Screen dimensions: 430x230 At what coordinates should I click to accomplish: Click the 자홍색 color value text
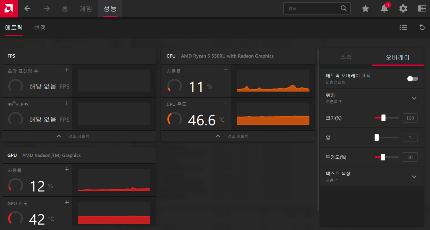[x=331, y=180]
